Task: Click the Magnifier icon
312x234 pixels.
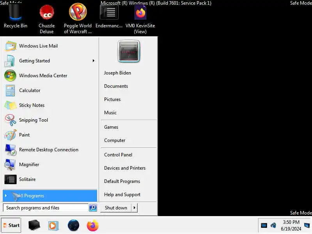Action: (x=10, y=165)
